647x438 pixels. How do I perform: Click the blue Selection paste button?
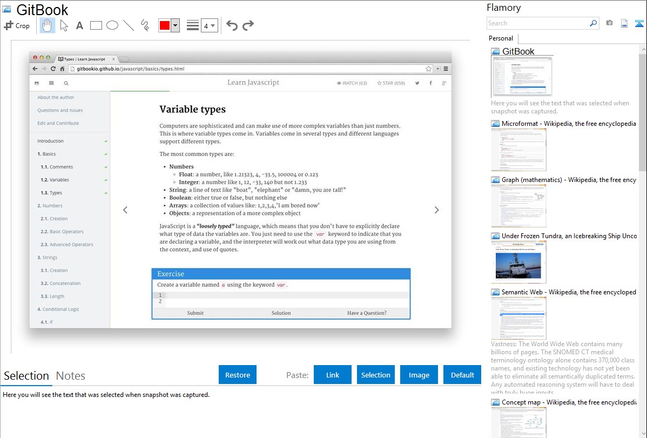375,375
